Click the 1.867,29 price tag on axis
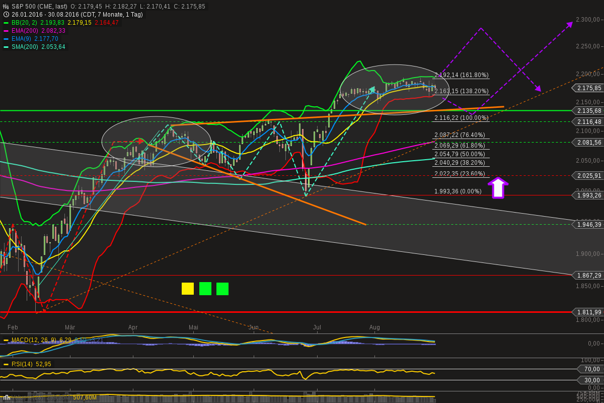 coord(588,276)
